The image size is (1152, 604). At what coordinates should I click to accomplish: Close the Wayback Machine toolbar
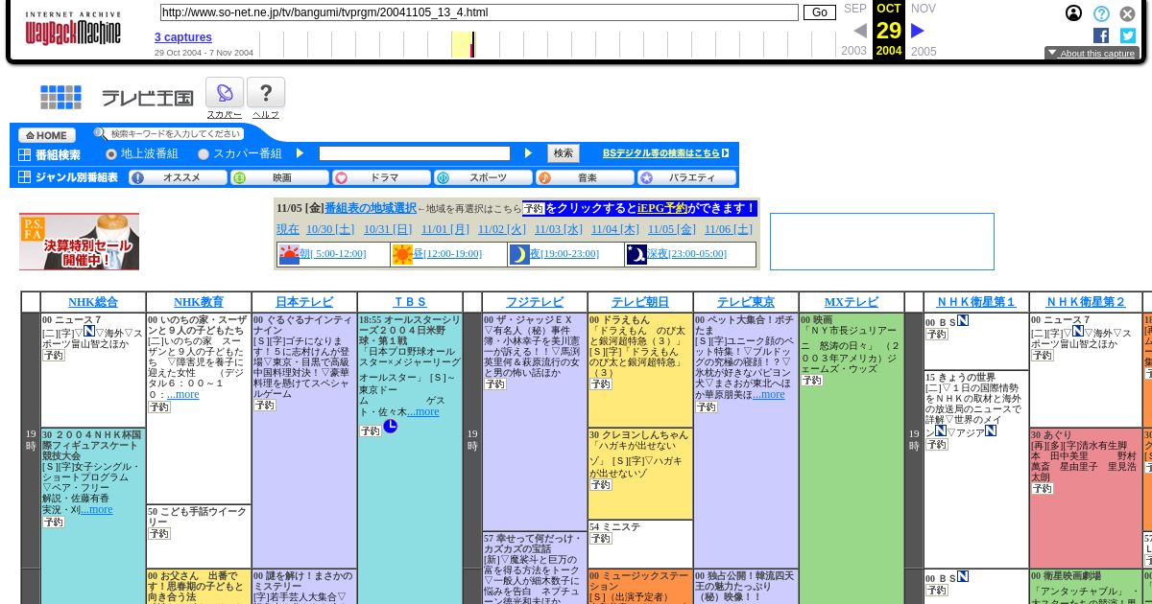pyautogui.click(x=1128, y=13)
